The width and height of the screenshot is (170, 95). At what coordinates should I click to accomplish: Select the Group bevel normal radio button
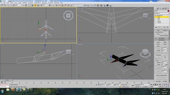(159, 52)
